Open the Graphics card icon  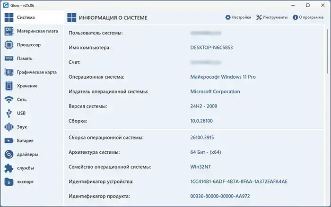click(9, 72)
